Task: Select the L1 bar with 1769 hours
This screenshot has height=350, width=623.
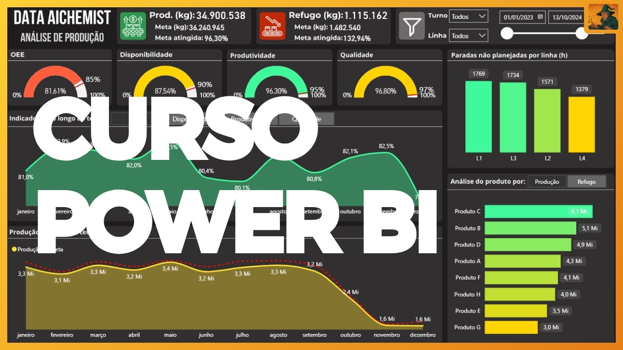Action: tap(478, 117)
